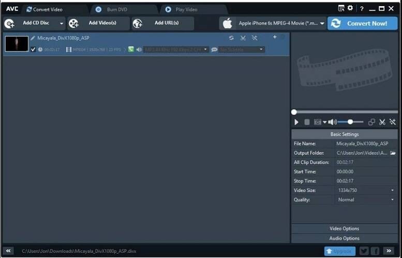Screen dimensions: 402x258
Task: Click the clock duration icon in the file row
Action: coord(40,50)
